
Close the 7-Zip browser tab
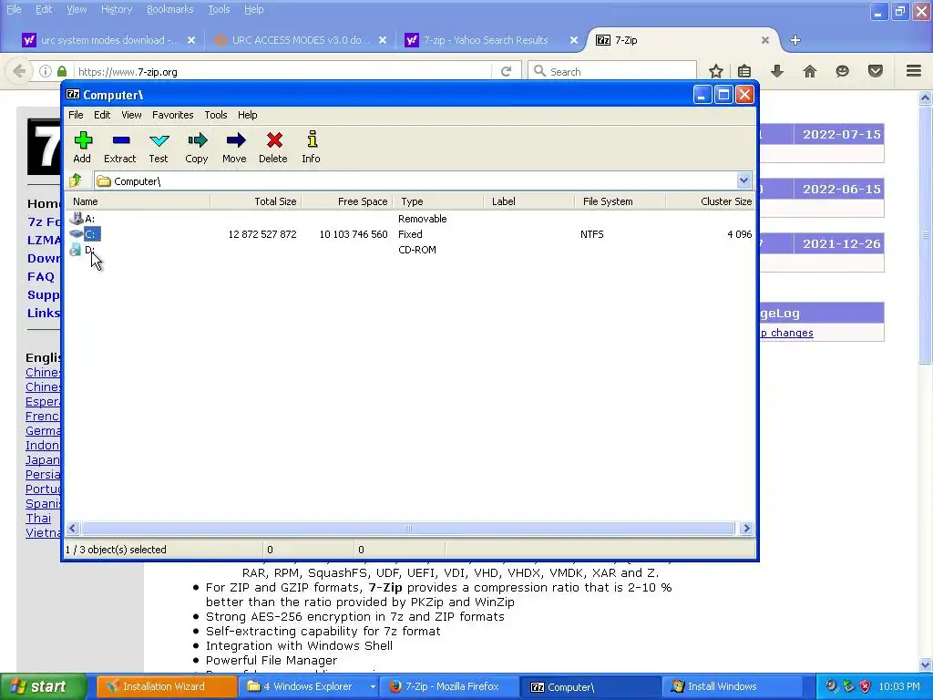point(765,40)
